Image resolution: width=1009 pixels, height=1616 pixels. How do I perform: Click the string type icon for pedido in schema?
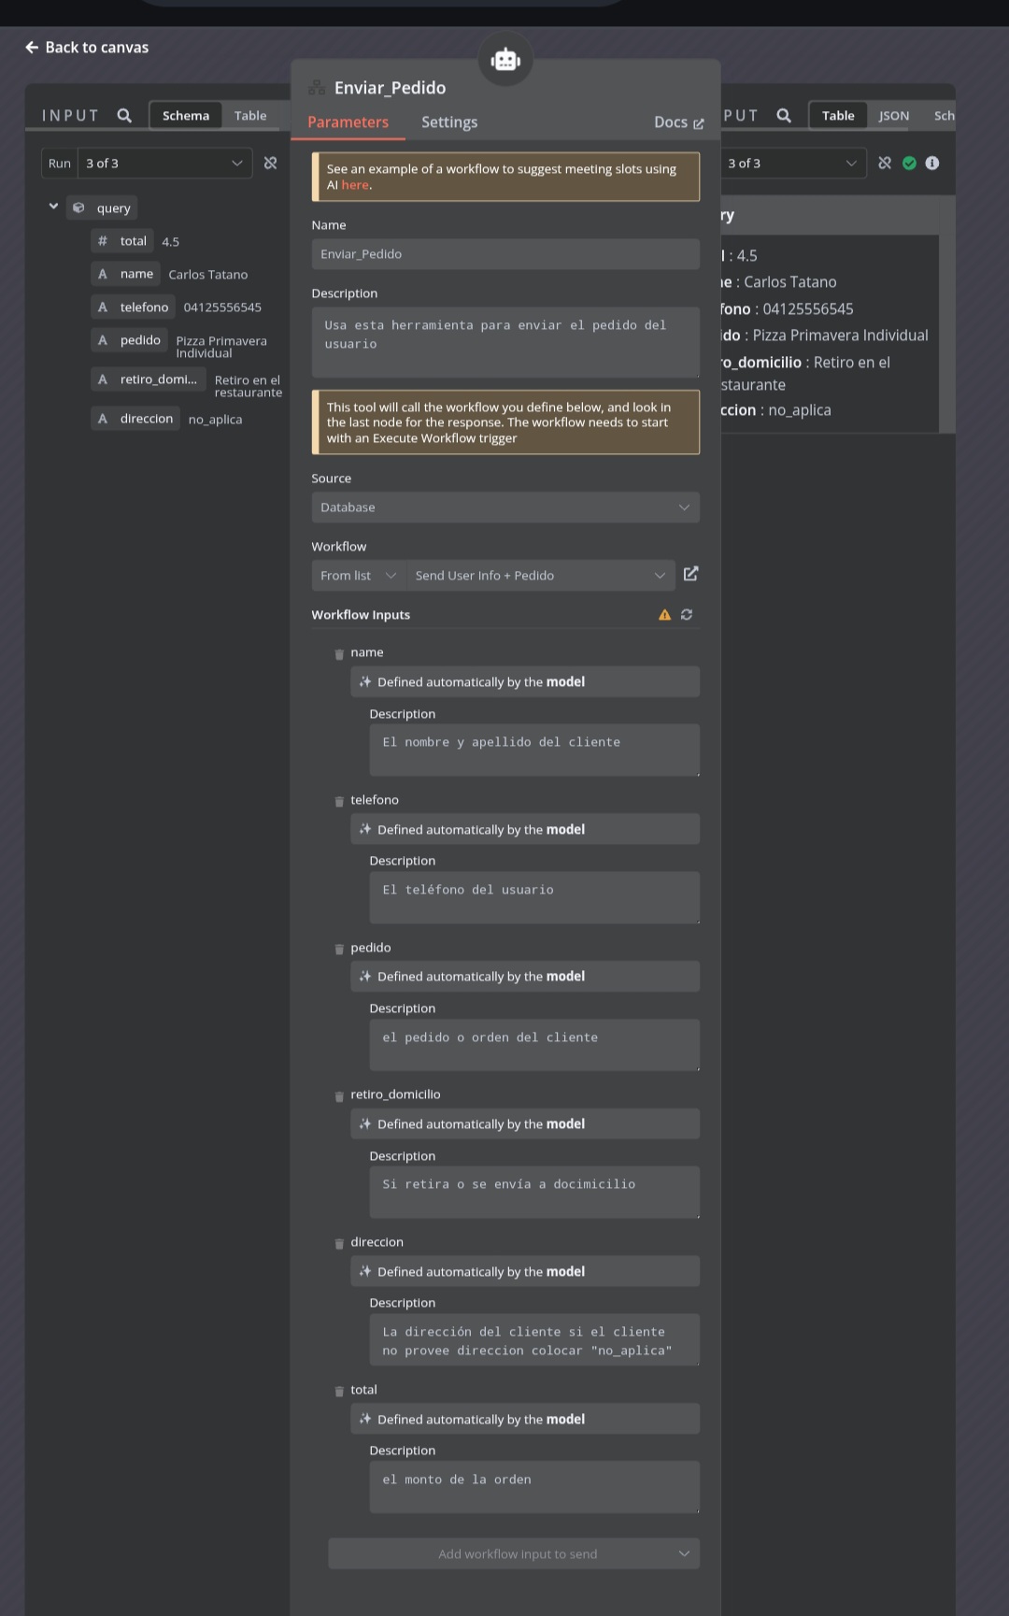tap(103, 340)
